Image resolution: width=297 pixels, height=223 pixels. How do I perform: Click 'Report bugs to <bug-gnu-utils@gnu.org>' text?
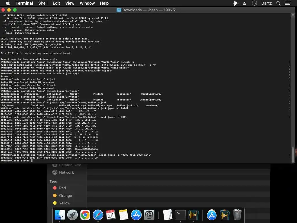pos(29,59)
